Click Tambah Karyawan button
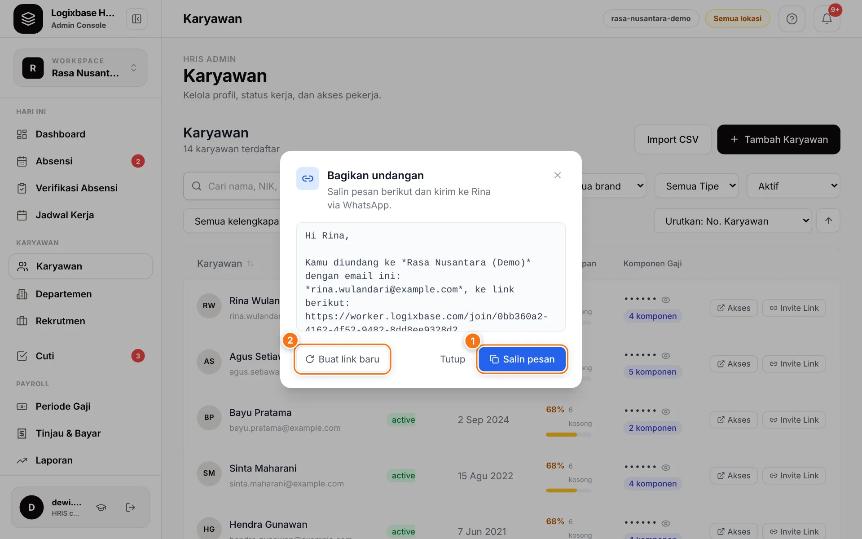The image size is (862, 539). 778,139
